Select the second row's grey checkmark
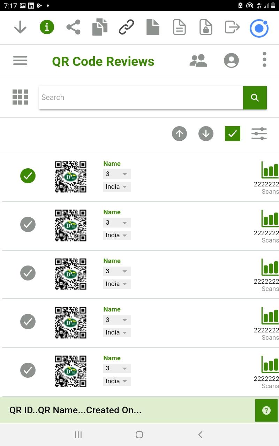279x446 pixels. 28,224
